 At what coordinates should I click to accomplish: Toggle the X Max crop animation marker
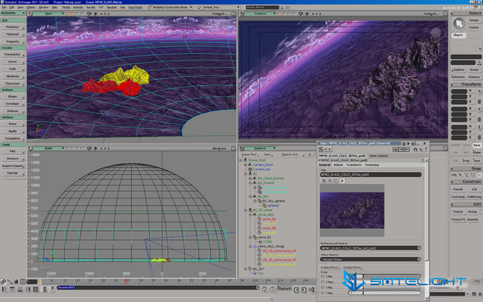(x=322, y=281)
